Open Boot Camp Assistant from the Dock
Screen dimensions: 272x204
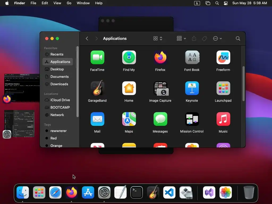(x=186, y=192)
